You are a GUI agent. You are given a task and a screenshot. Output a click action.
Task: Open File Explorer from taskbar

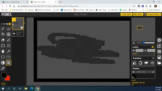pos(26,88)
